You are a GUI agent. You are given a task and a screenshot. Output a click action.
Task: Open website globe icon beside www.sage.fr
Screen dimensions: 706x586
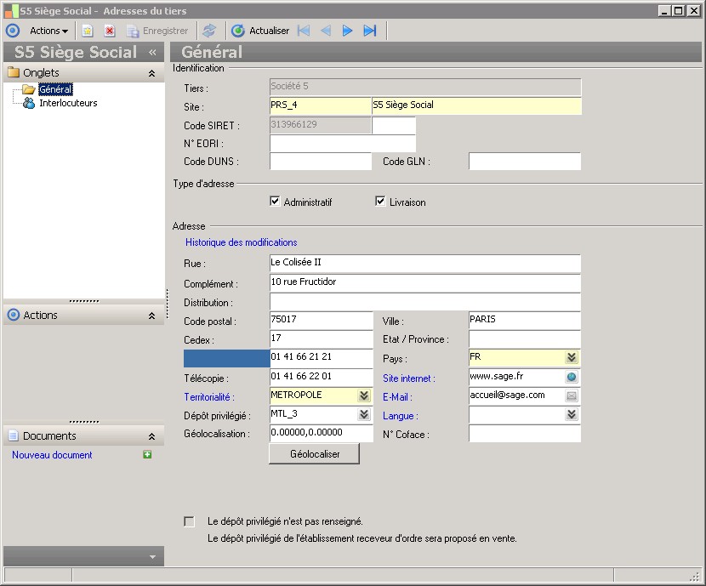(572, 378)
